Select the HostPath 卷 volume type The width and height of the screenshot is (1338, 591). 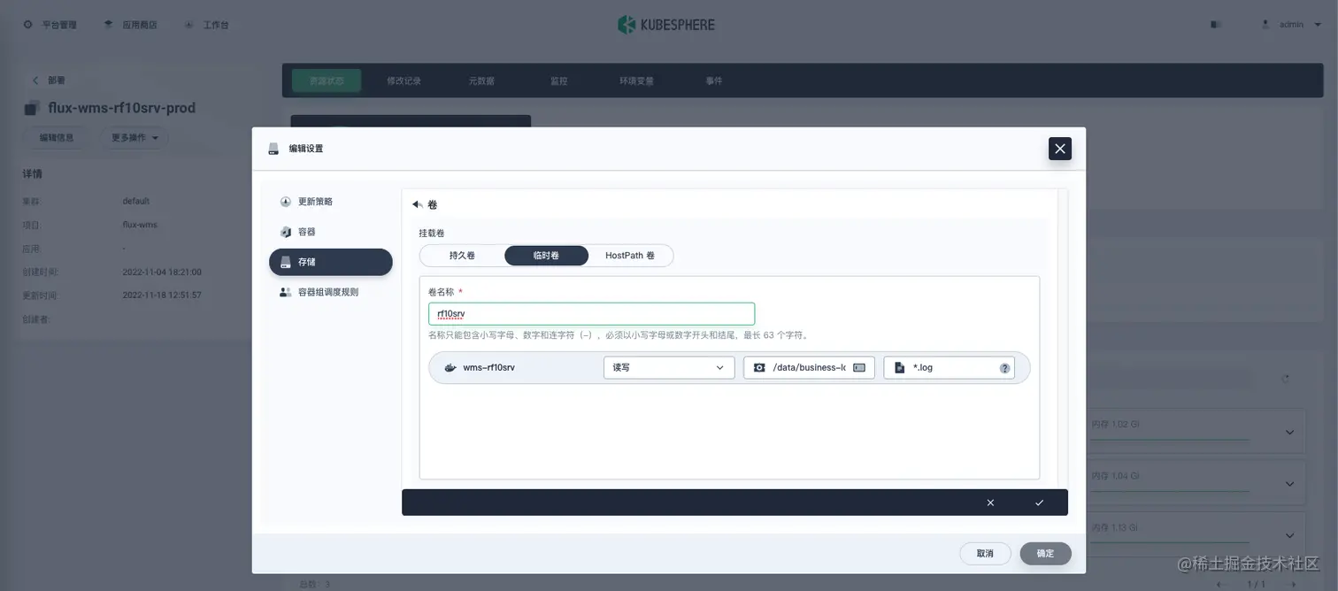tap(630, 256)
